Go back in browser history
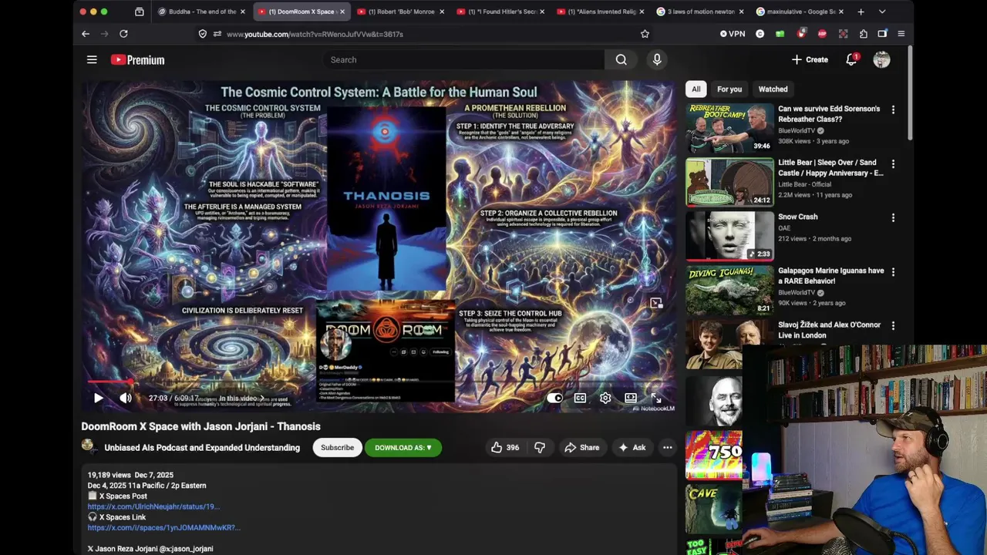Viewport: 987px width, 555px height. [86, 34]
